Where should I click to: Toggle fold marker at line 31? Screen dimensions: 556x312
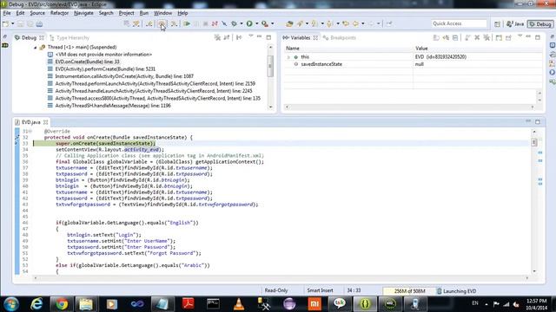coord(30,131)
